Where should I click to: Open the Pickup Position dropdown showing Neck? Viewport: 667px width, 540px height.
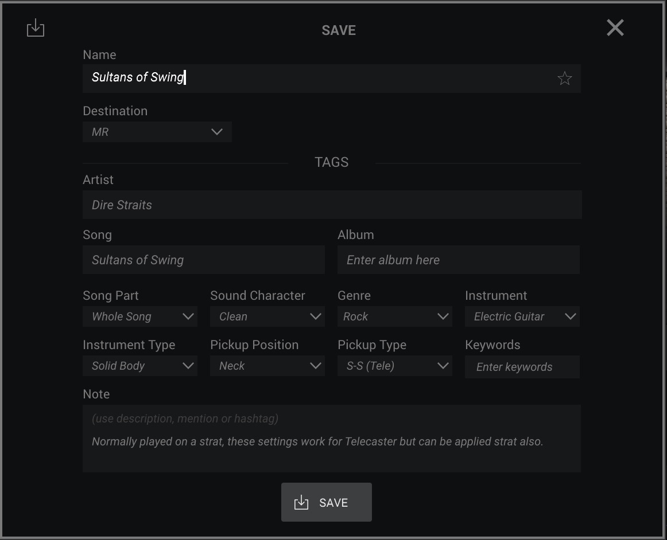tap(267, 366)
